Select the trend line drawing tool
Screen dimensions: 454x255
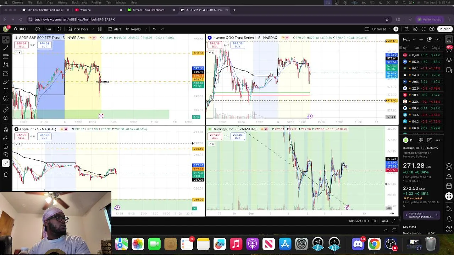6,47
